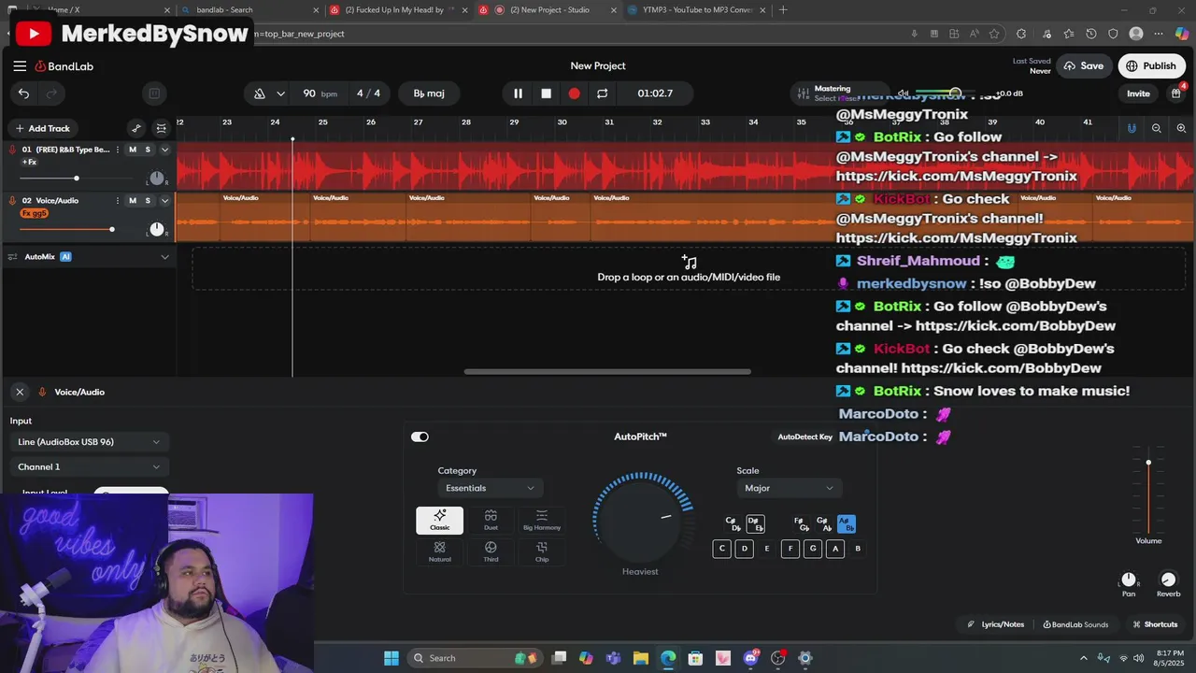This screenshot has height=673, width=1196.
Task: Mute track 02 Voice/Audio
Action: pyautogui.click(x=132, y=200)
